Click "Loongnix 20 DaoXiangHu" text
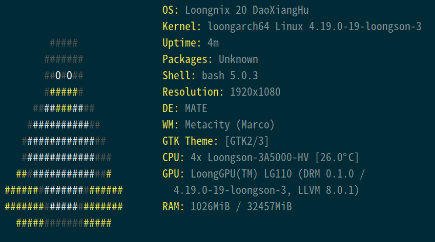The image size is (435, 242). [x=246, y=10]
